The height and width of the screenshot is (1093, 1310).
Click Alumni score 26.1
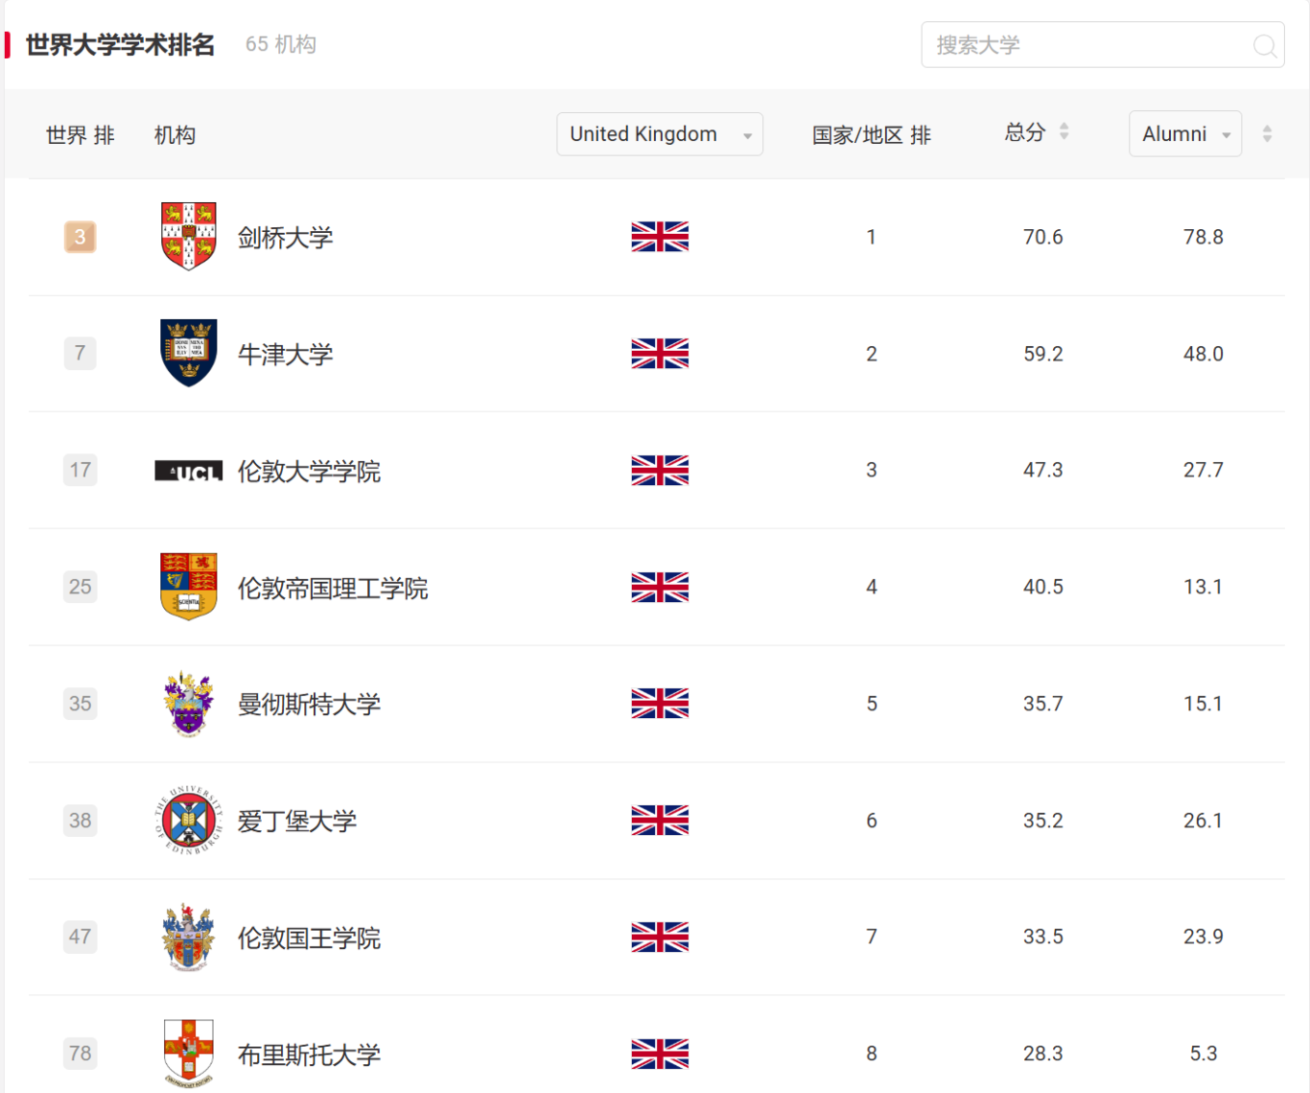pos(1203,821)
